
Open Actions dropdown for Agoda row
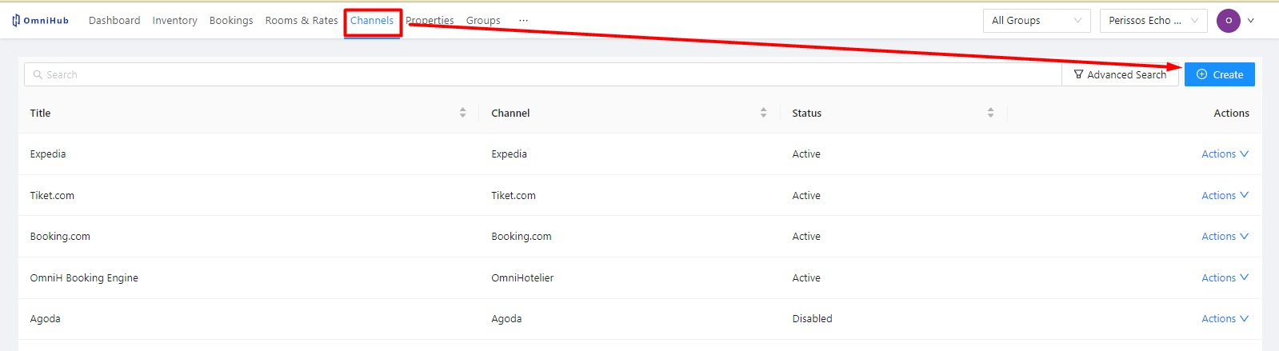click(x=1225, y=319)
